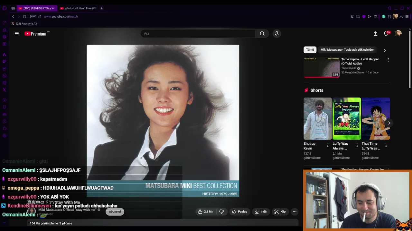This screenshot has width=412, height=231.
Task: Like the video with 2,2 Mn
Action: coord(205,212)
